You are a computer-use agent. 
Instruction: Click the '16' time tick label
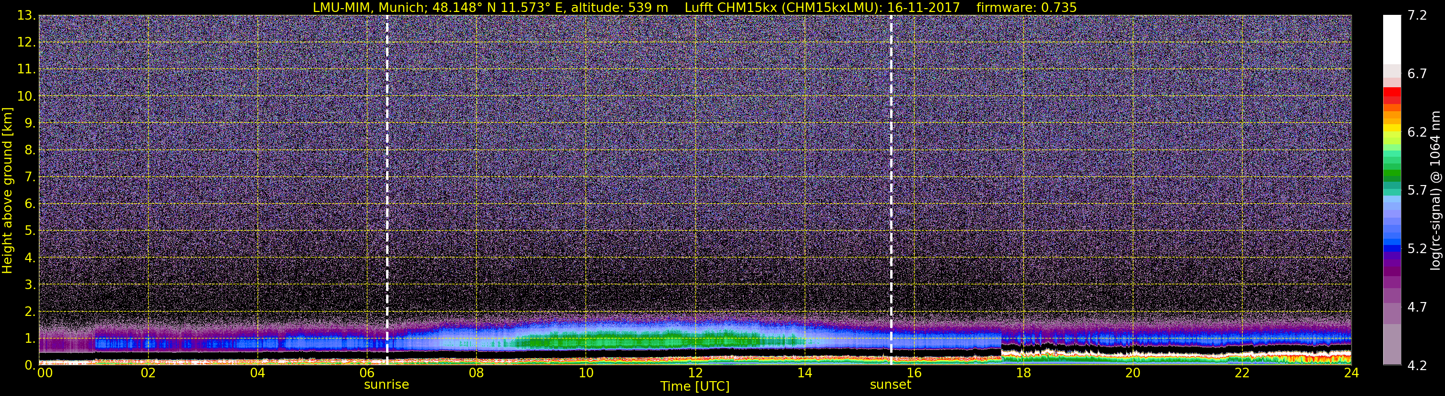(x=914, y=373)
